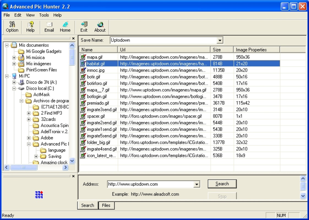This screenshot has height=220, width=309.
Task: Close the lower-left preview panel
Action: (x=73, y=176)
